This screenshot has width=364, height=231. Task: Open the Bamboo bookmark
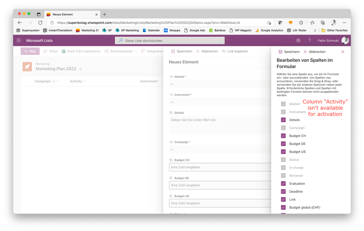pos(217,30)
